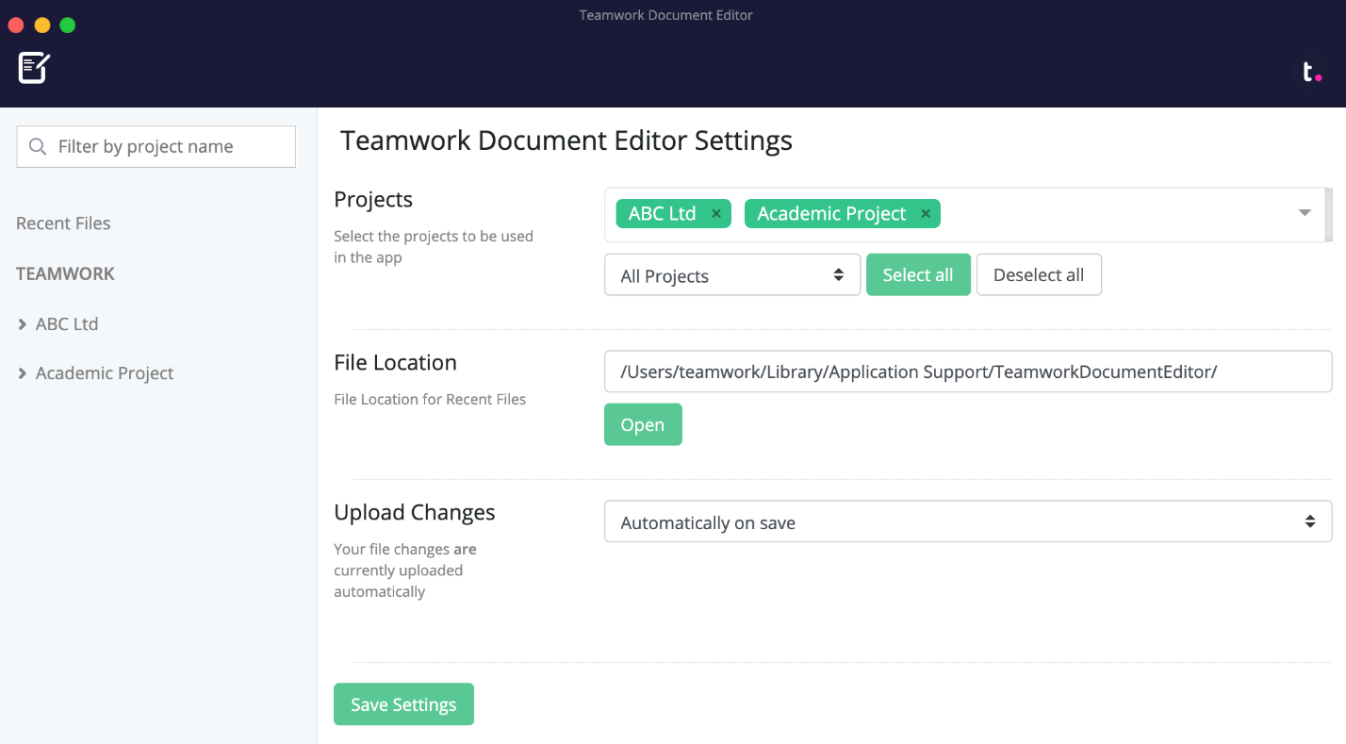Open the Automatically on save dropdown
This screenshot has width=1346, height=744.
(968, 521)
